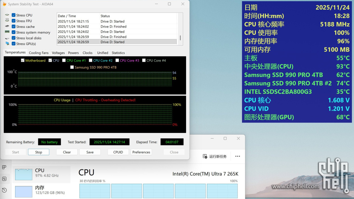Viewport: 354px width, 199px height.
Task: Click CPU Throttling - Overheating Detected! warning text
Action: pyautogui.click(x=105, y=100)
